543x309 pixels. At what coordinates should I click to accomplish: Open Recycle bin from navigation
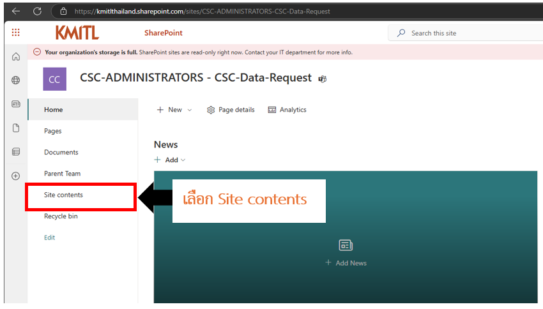61,216
